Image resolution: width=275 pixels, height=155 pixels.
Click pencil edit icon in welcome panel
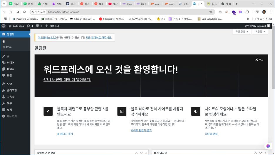click(48, 111)
